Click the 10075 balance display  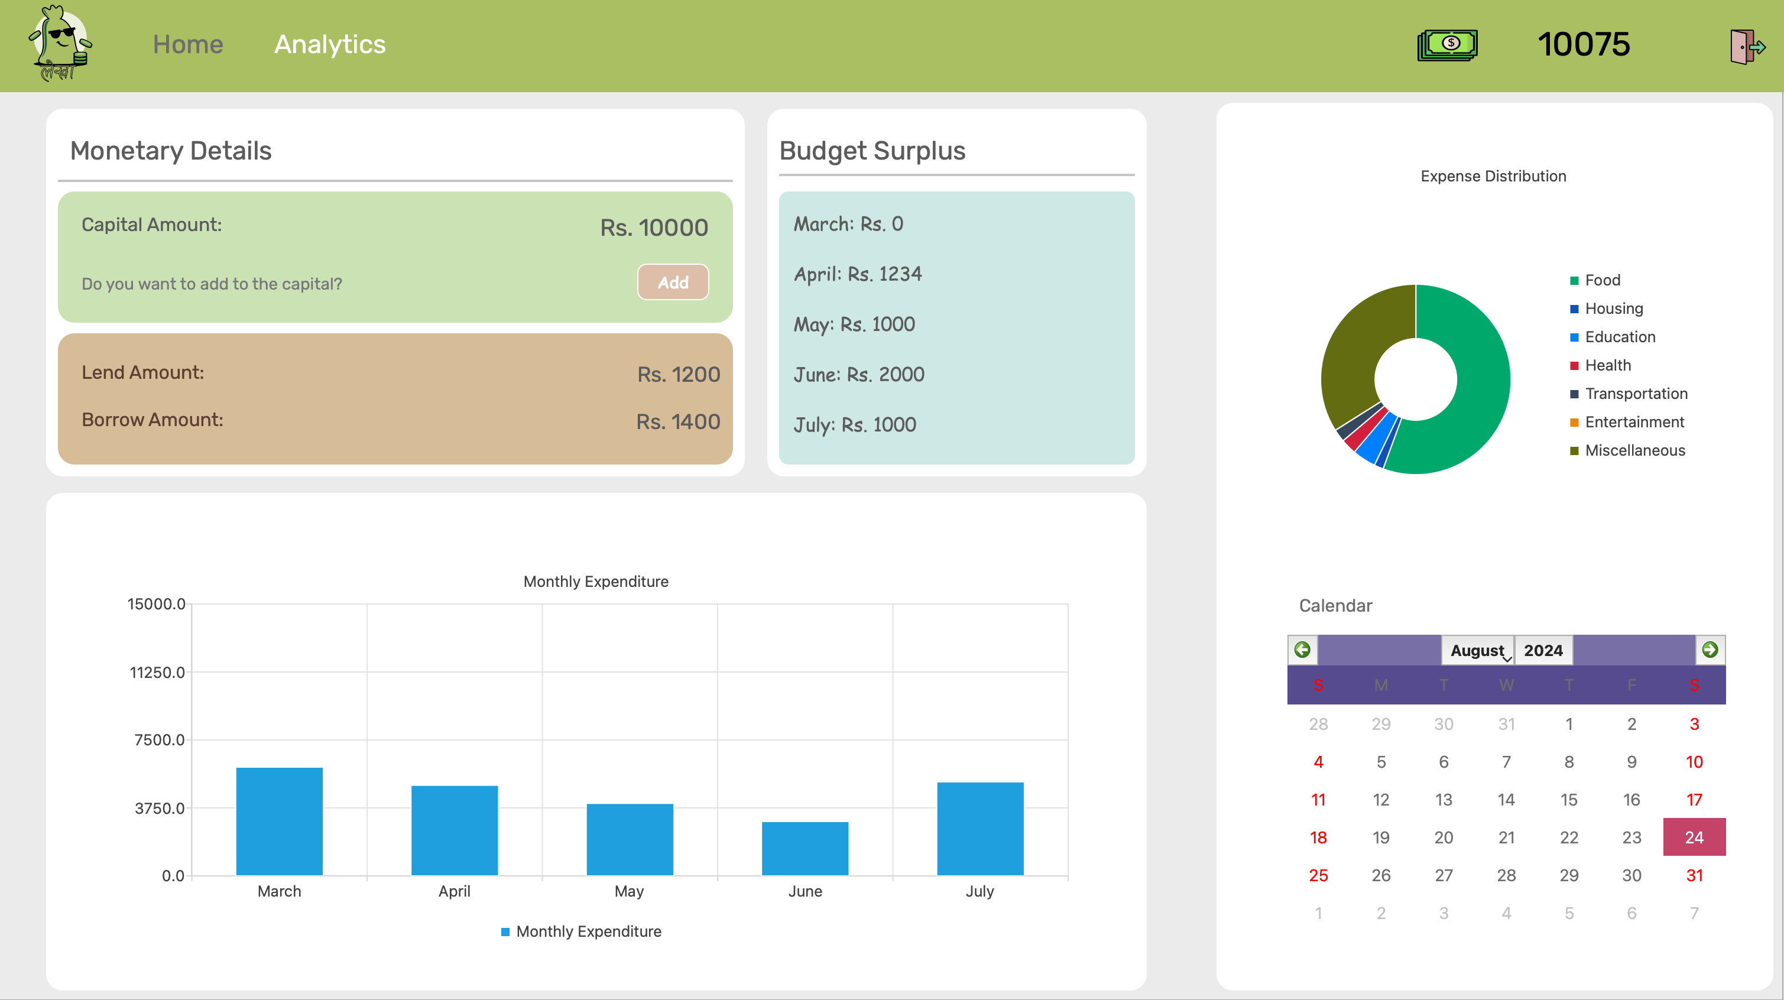[x=1585, y=44]
